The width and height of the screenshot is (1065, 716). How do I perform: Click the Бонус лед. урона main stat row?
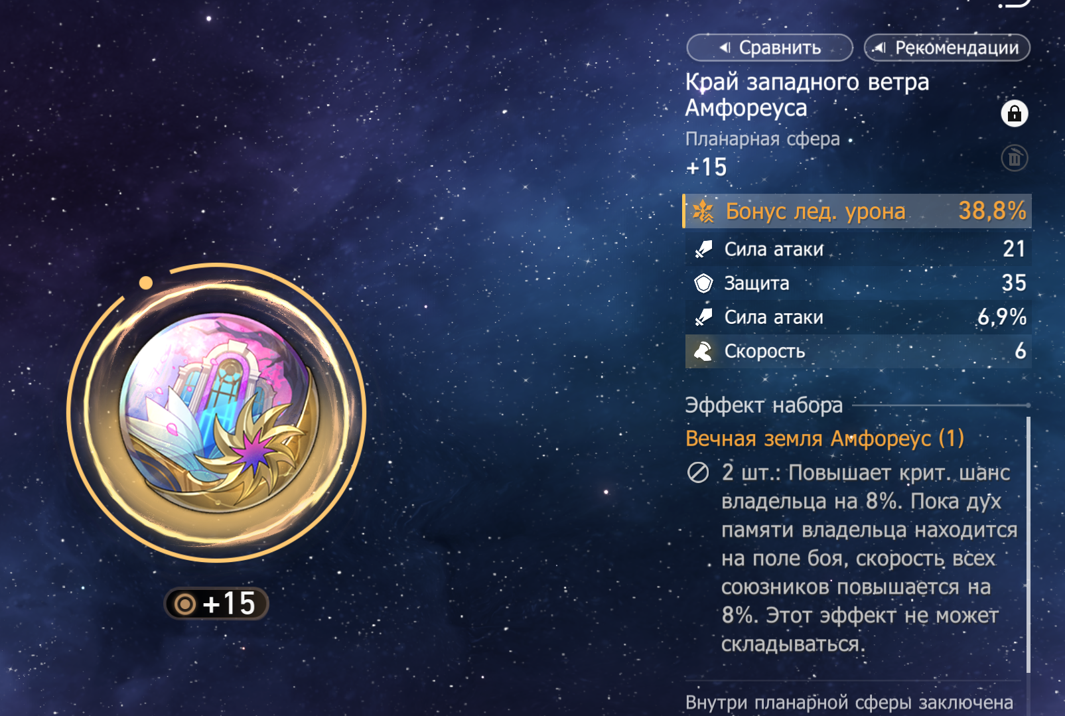coord(857,211)
